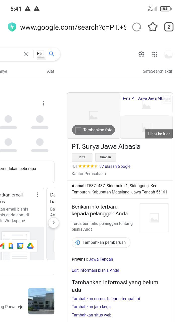
Task: Tap the green shield security icon
Action: click(x=12, y=27)
